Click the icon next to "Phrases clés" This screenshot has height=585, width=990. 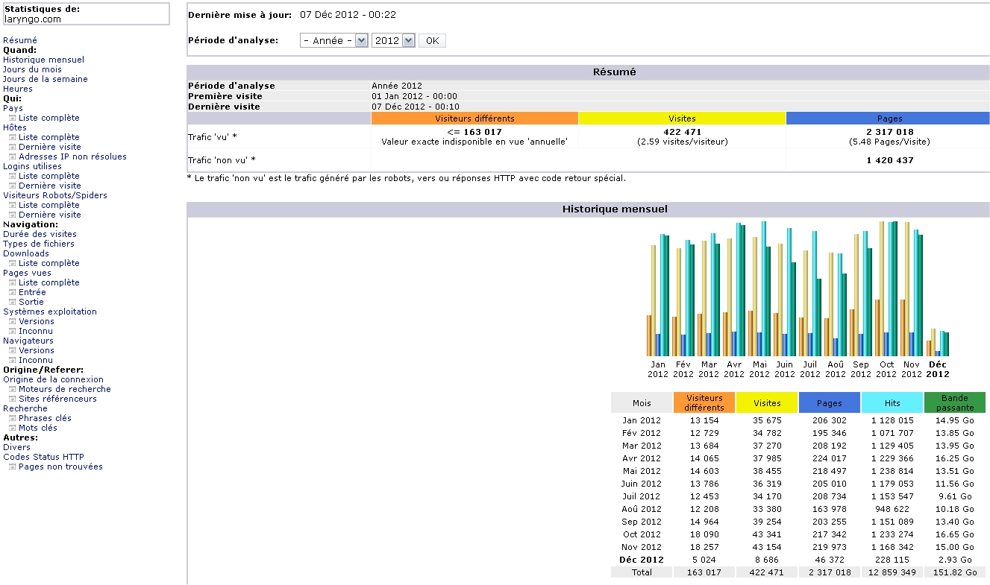click(x=12, y=419)
